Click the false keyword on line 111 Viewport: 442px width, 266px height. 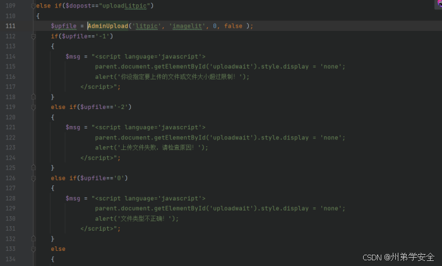click(233, 26)
